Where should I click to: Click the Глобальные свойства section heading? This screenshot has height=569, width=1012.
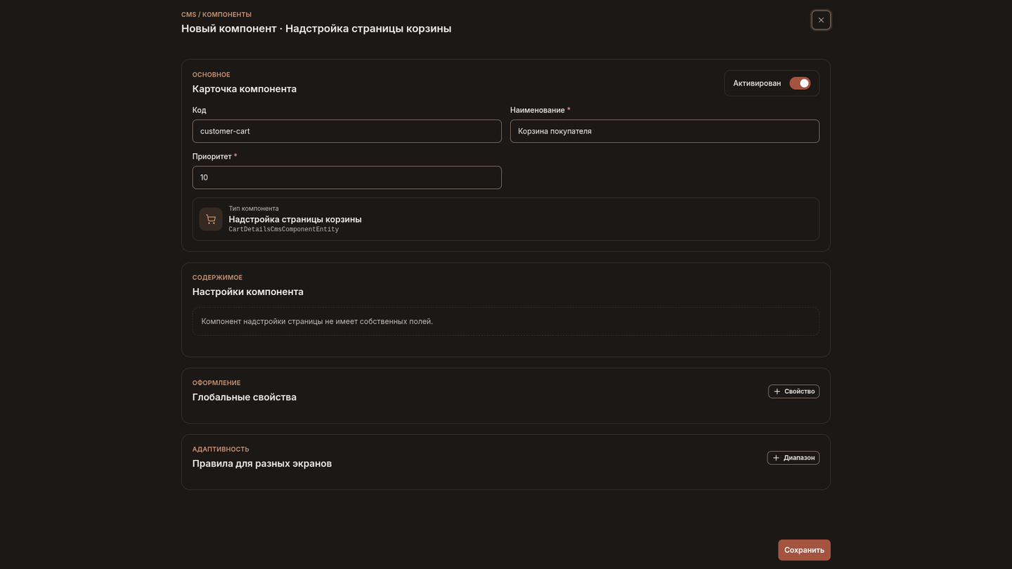tap(245, 397)
